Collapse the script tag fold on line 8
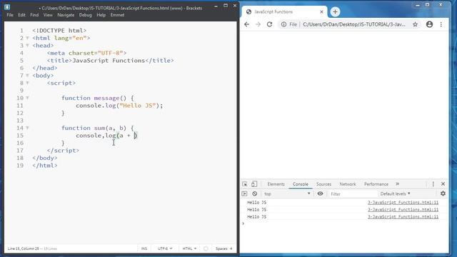The image size is (457, 257). [x=27, y=83]
